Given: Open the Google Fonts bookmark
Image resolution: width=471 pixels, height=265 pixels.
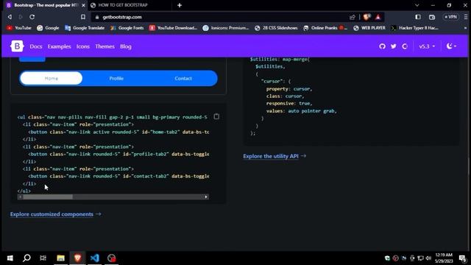Looking at the screenshot, I should pyautogui.click(x=127, y=28).
